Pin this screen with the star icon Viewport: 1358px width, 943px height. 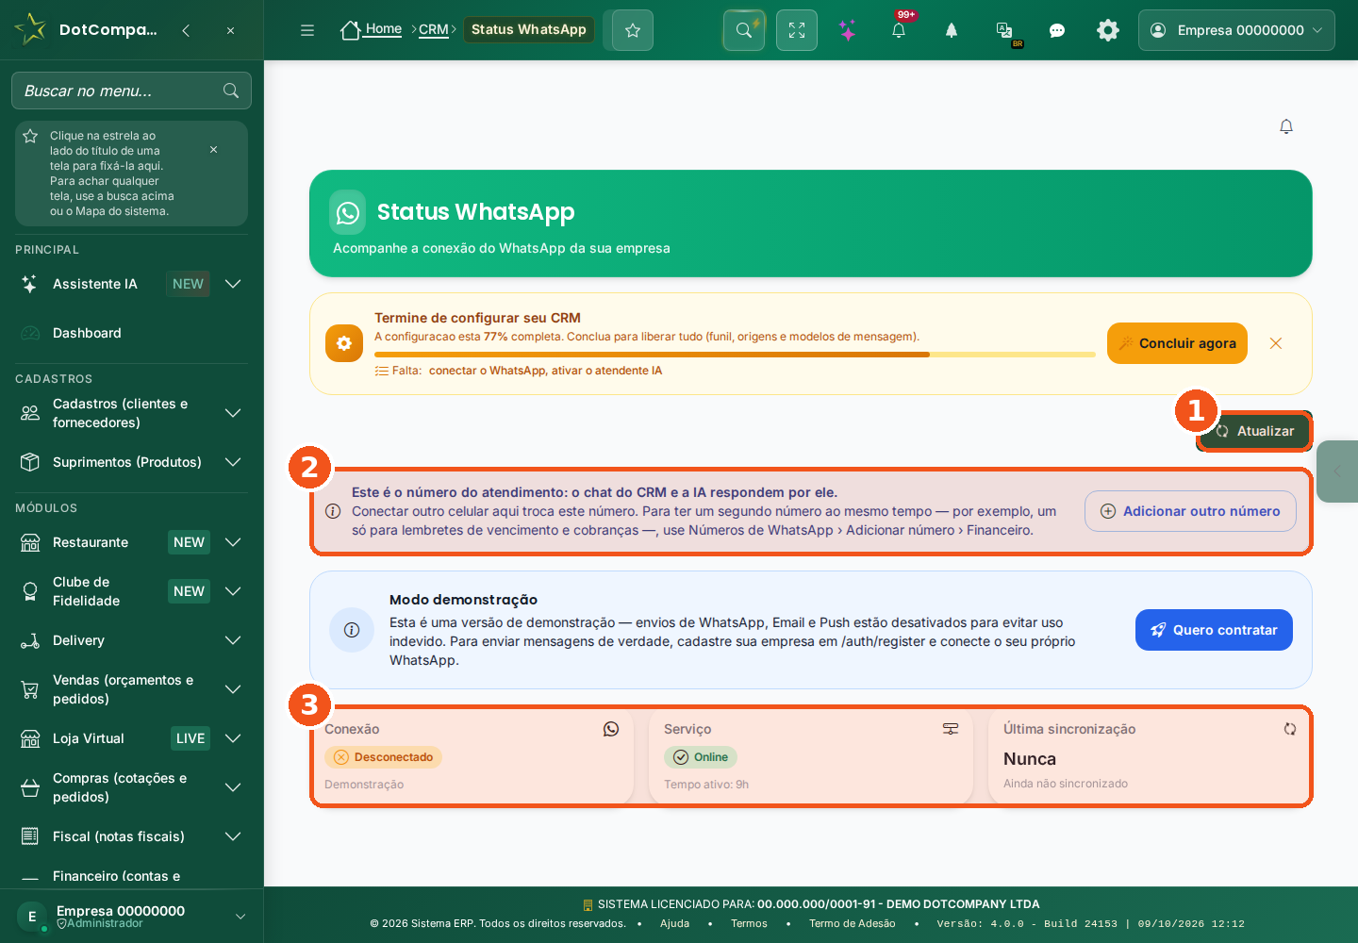[x=633, y=30]
